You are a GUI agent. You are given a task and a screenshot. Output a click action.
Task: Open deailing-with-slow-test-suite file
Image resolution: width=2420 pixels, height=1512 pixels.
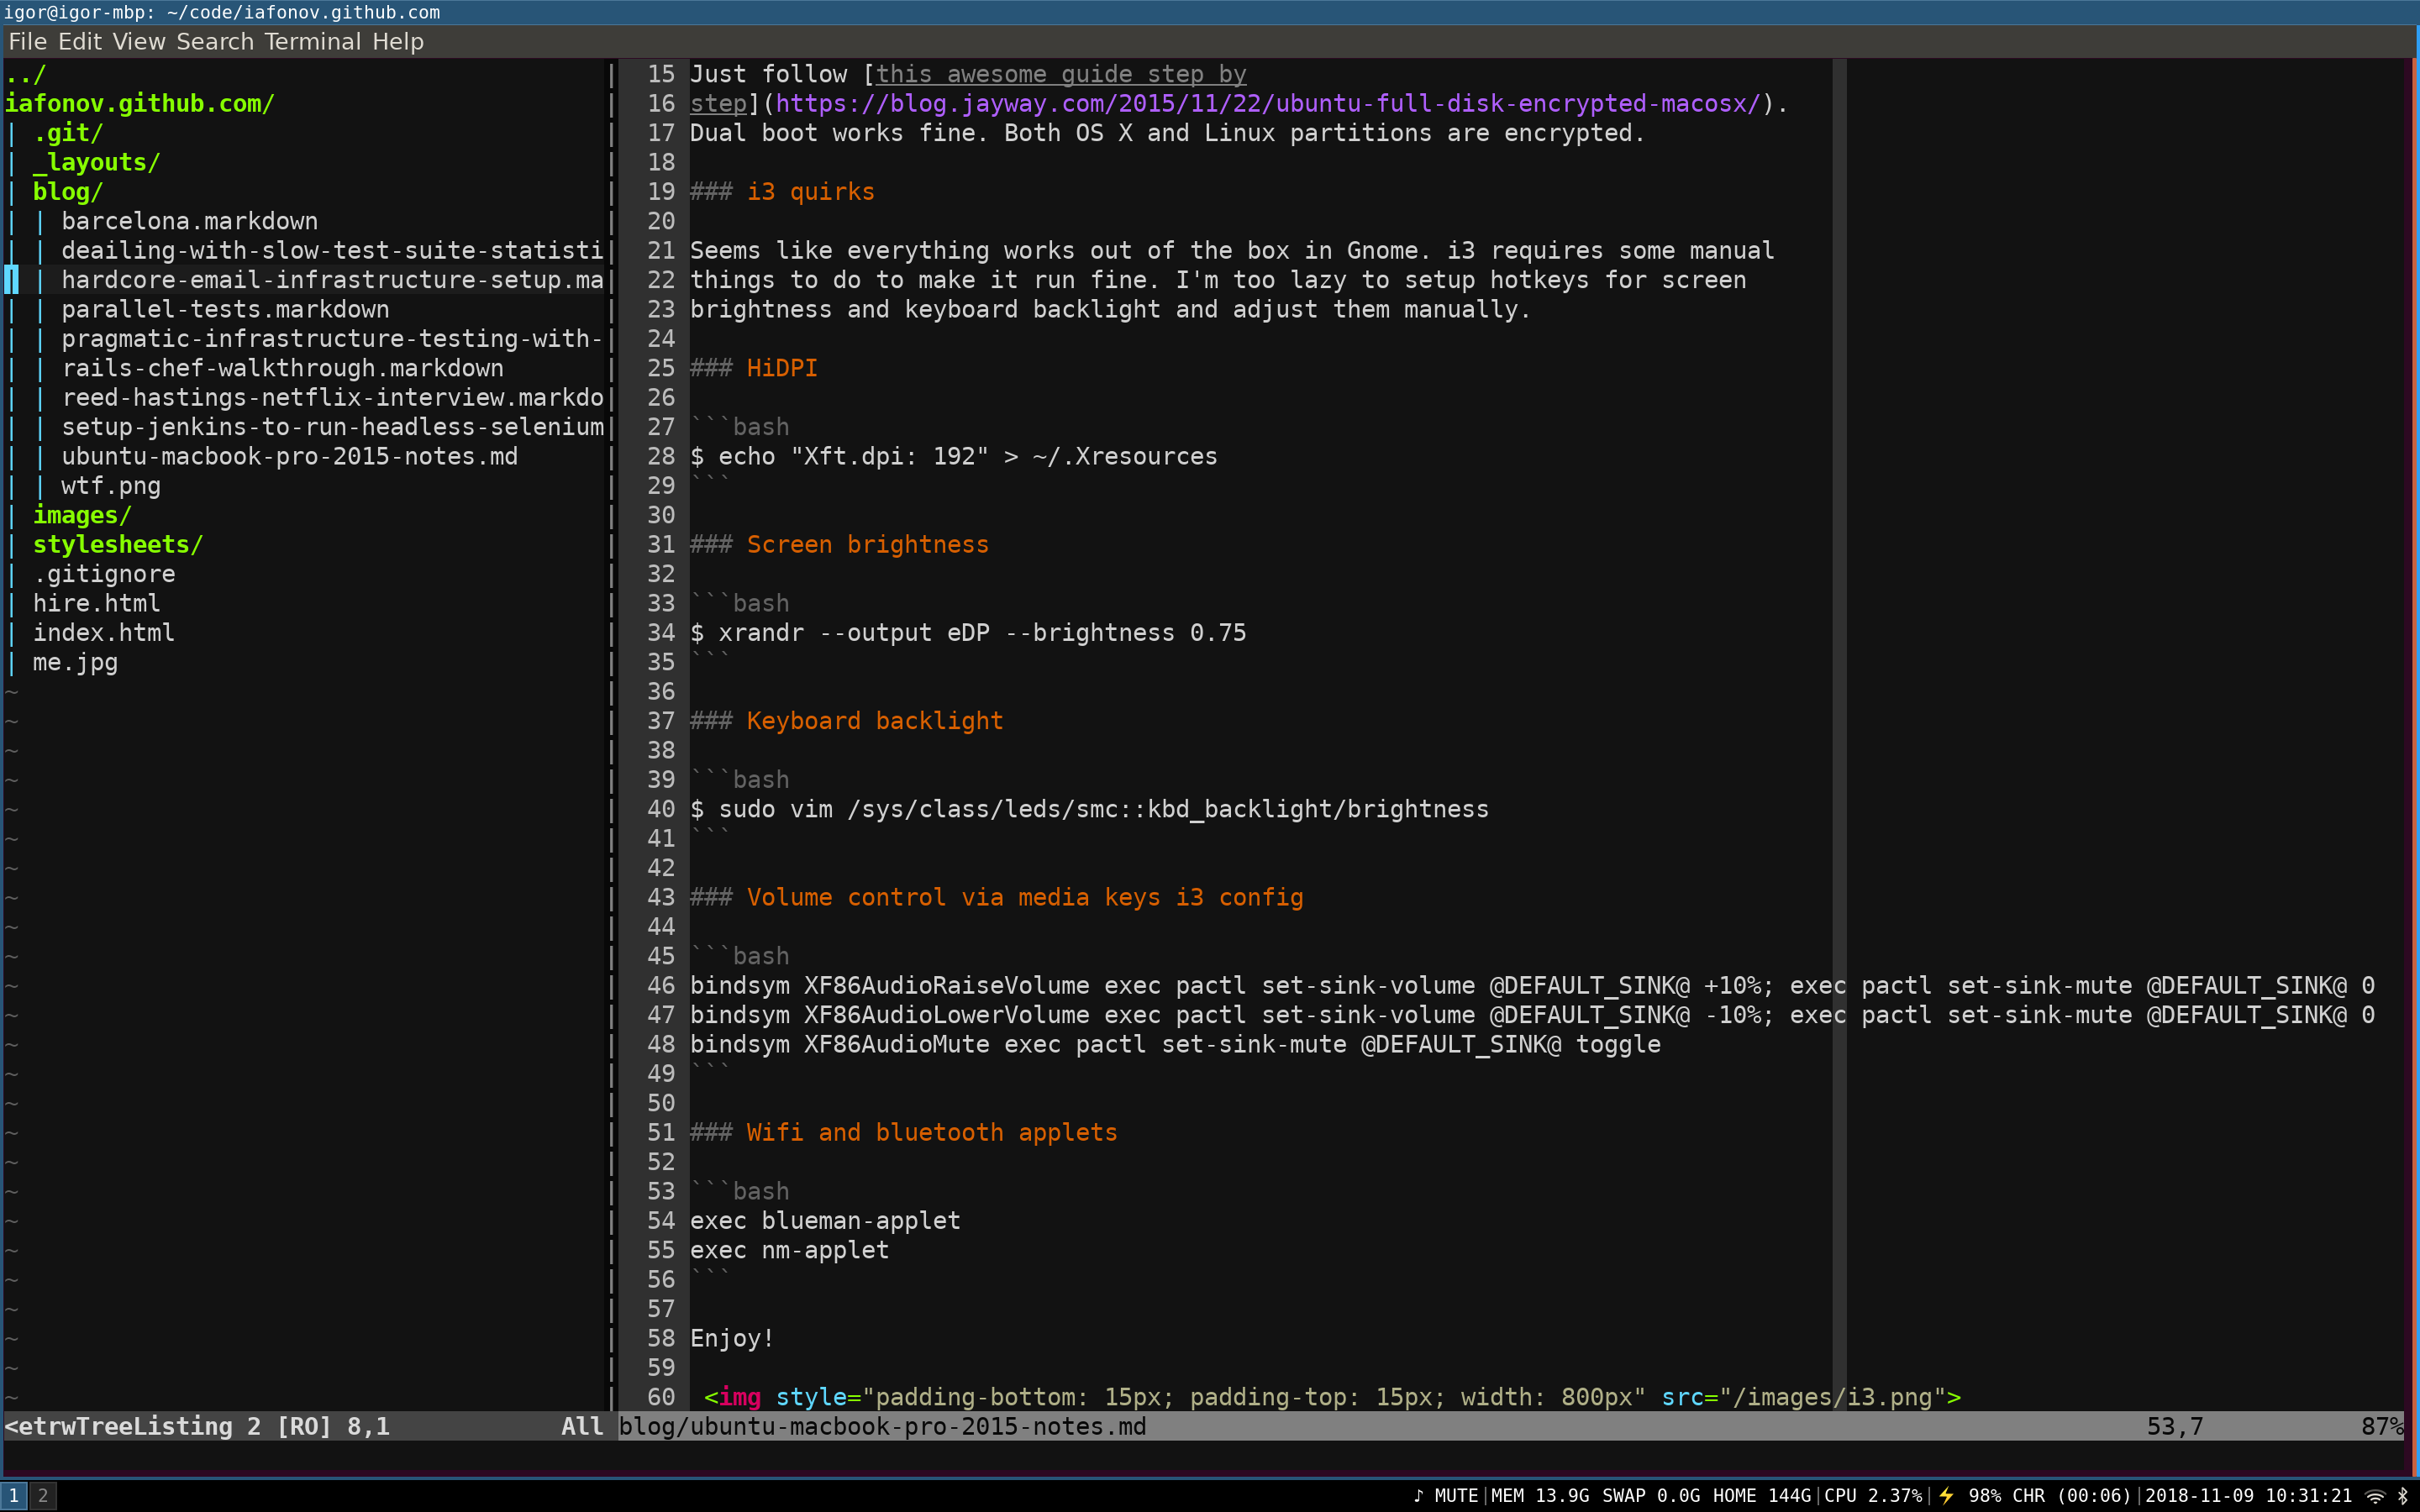click(x=332, y=251)
